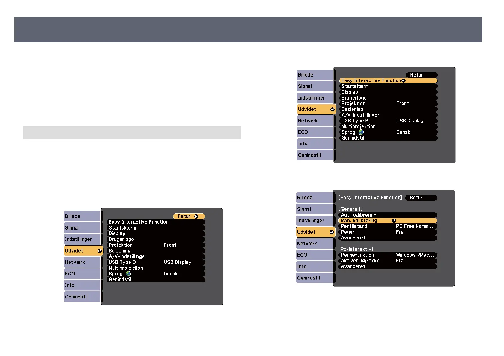The width and height of the screenshot is (504, 356).
Task: Click enter icon on Man. kalibrering row
Action: point(394,221)
